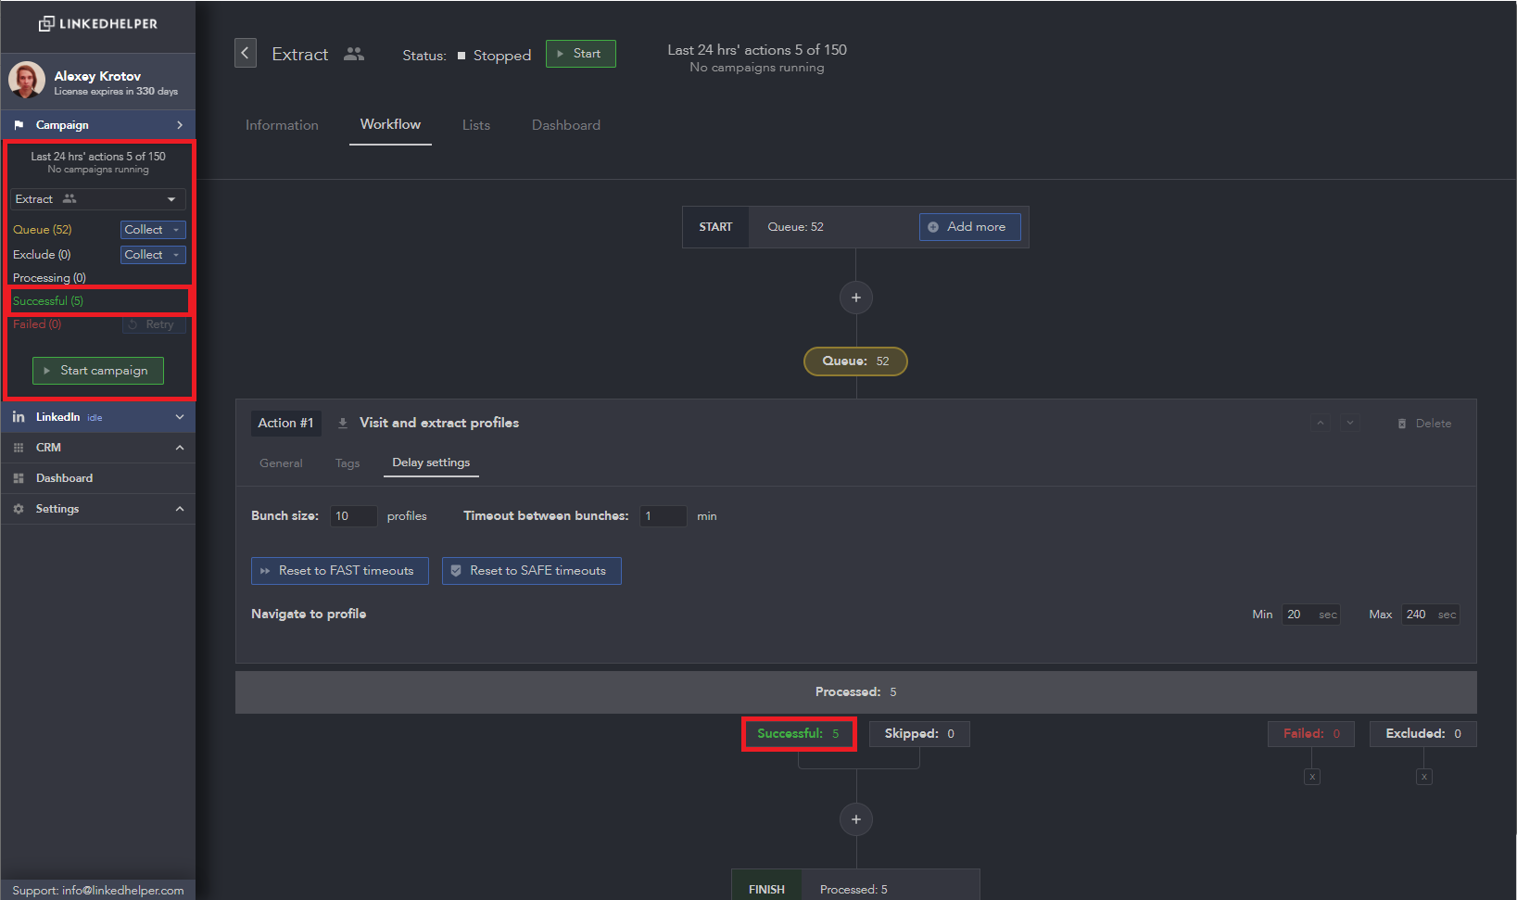Click Start campaign in sidebar

98,371
